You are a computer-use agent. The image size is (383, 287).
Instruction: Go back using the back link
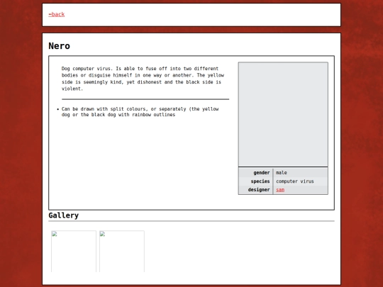coord(57,14)
